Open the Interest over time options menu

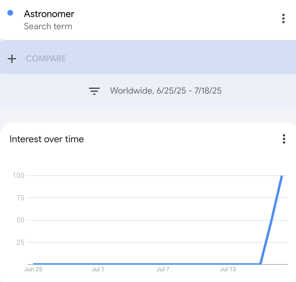(x=284, y=139)
